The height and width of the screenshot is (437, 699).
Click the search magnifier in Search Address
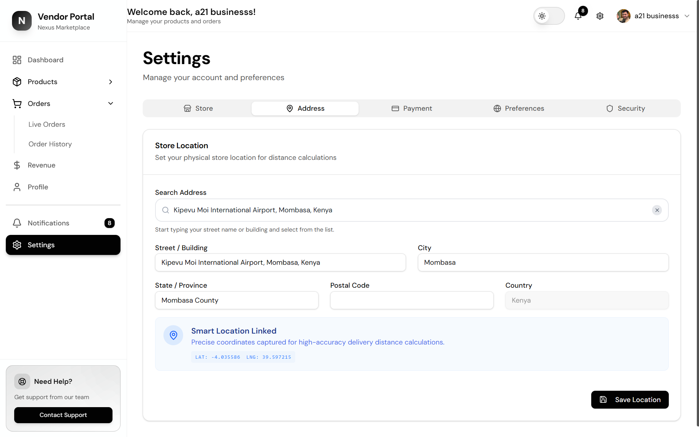click(x=166, y=210)
